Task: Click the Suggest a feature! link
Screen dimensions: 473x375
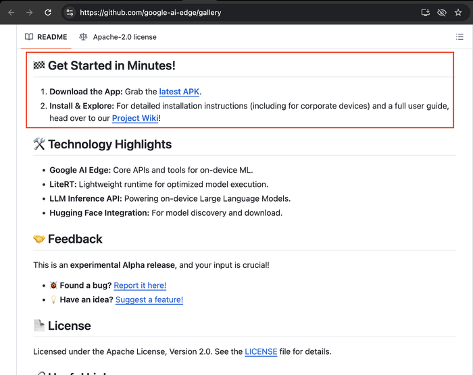Action: point(149,299)
